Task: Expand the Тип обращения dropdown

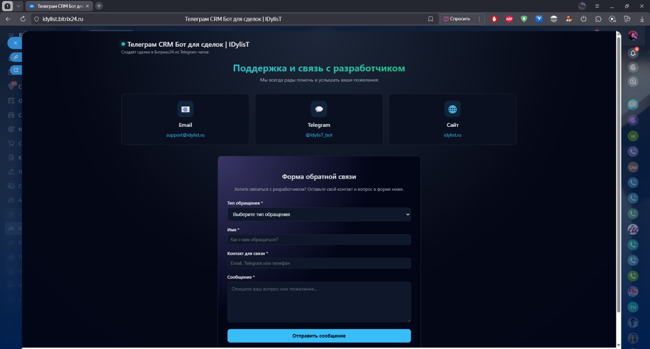Action: [319, 214]
